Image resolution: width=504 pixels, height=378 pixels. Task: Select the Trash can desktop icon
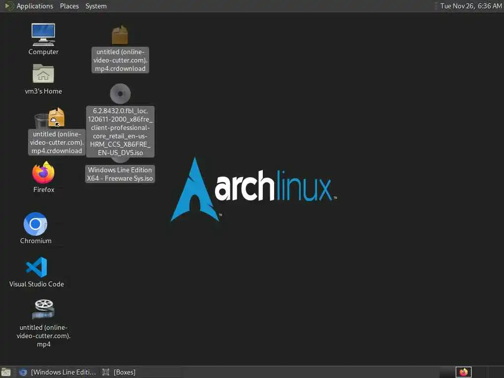[41, 122]
